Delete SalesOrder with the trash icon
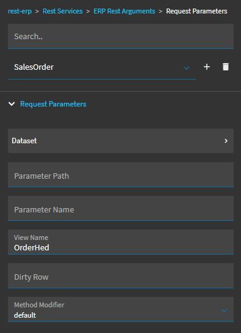This screenshot has width=241, height=333. [x=226, y=67]
